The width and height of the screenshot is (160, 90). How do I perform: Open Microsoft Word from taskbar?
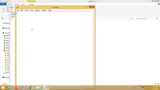[24, 88]
